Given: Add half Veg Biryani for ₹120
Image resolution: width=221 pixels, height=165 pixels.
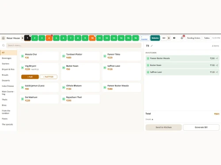Looking at the screenshot, I should 49,77.
